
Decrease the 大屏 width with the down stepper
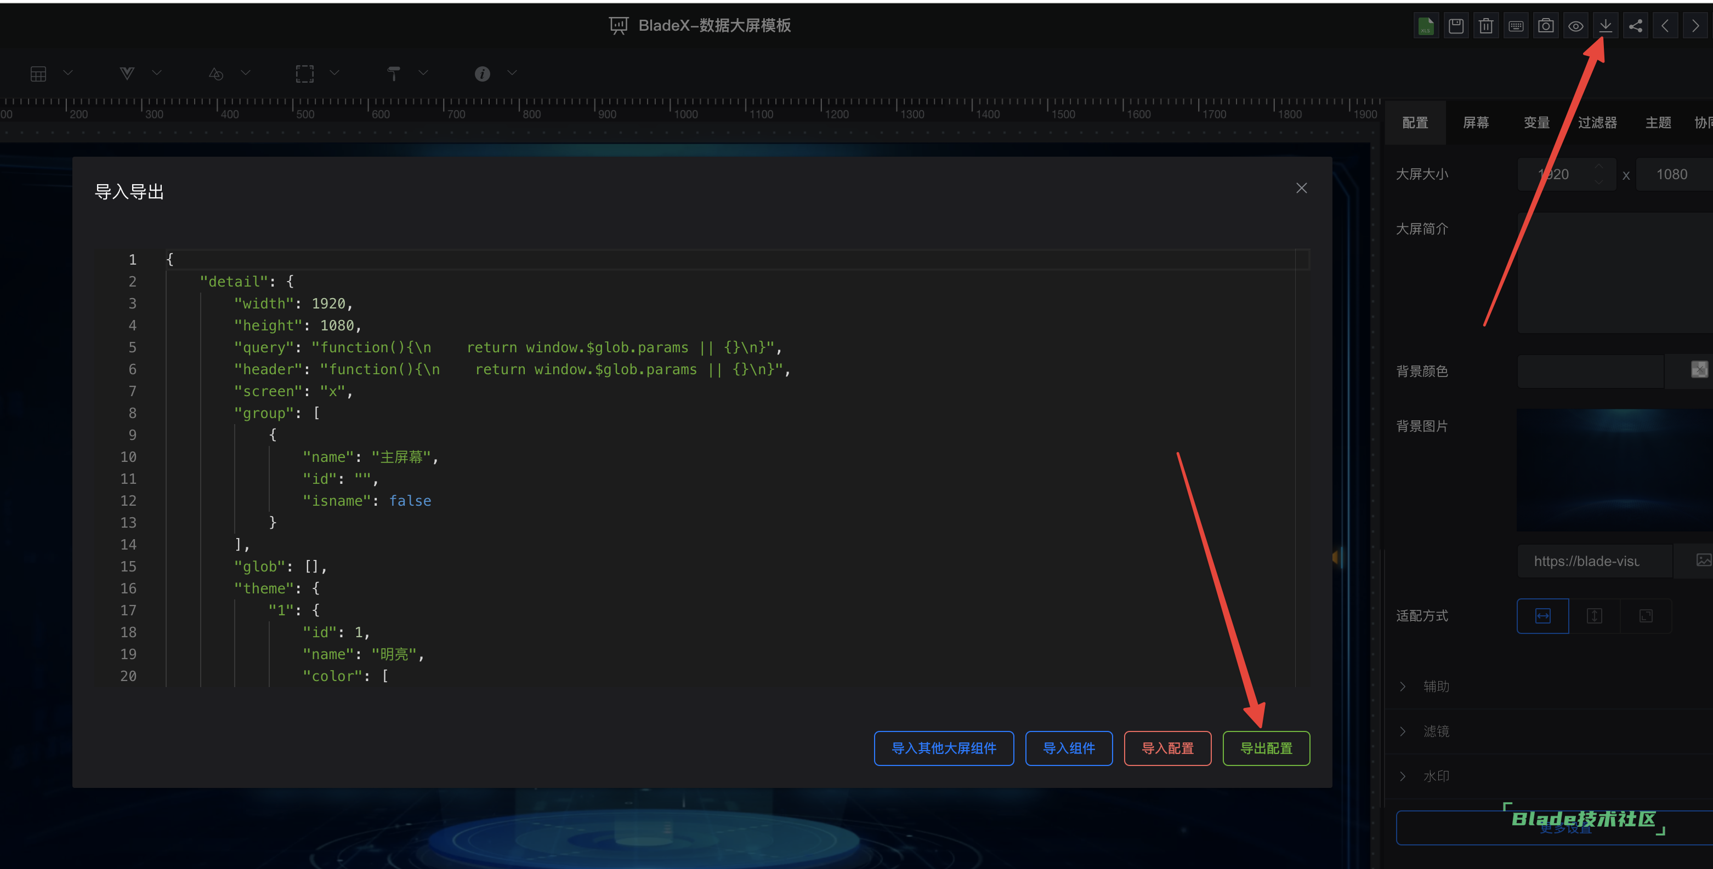(x=1599, y=182)
